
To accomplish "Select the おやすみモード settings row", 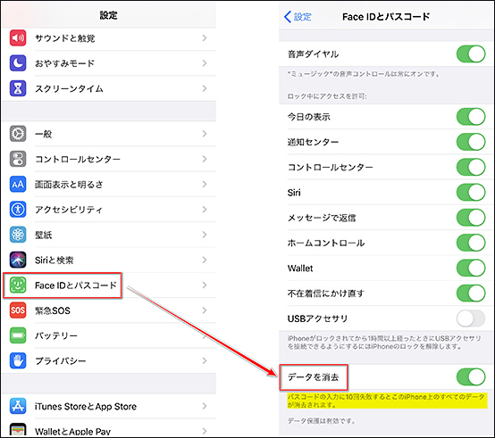I will tap(109, 63).
